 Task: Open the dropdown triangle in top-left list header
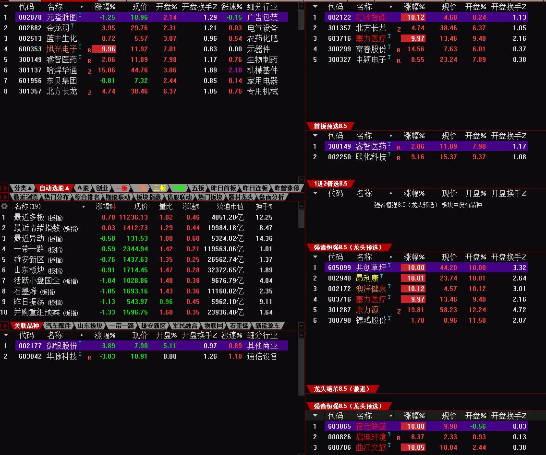(6, 7)
